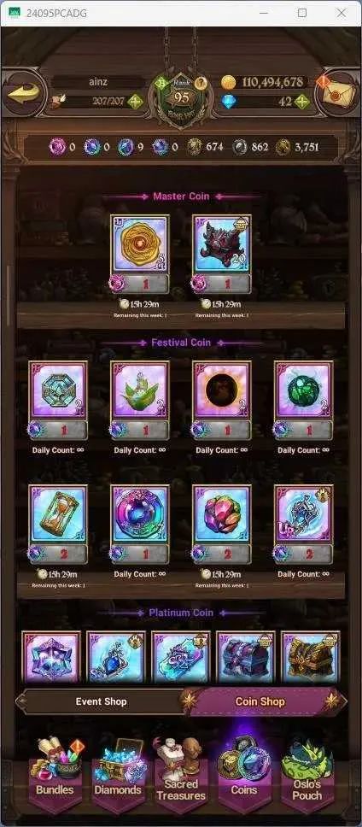Switch to the Coin Shop tab

(x=260, y=701)
